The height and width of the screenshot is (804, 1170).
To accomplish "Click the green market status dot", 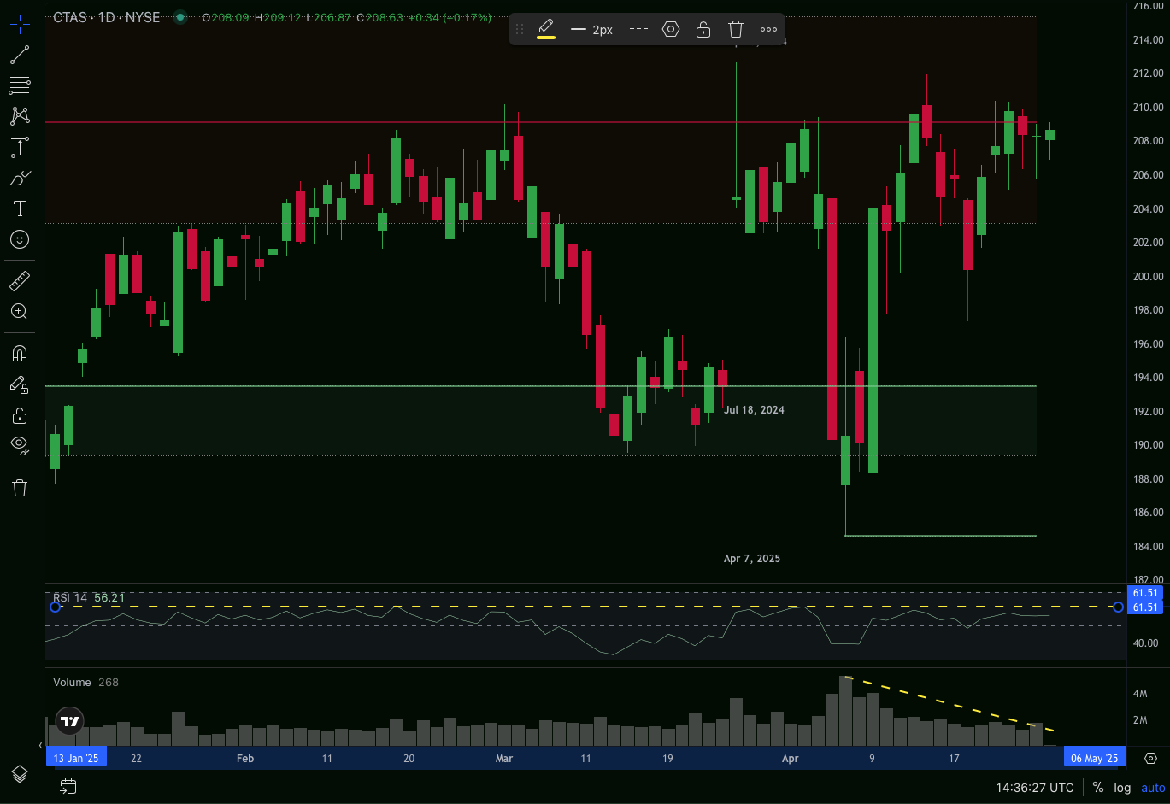I will pos(179,17).
